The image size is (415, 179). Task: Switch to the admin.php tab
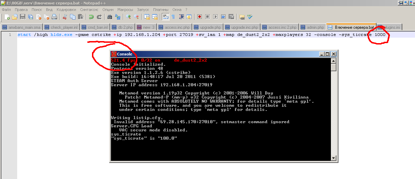pos(313,27)
